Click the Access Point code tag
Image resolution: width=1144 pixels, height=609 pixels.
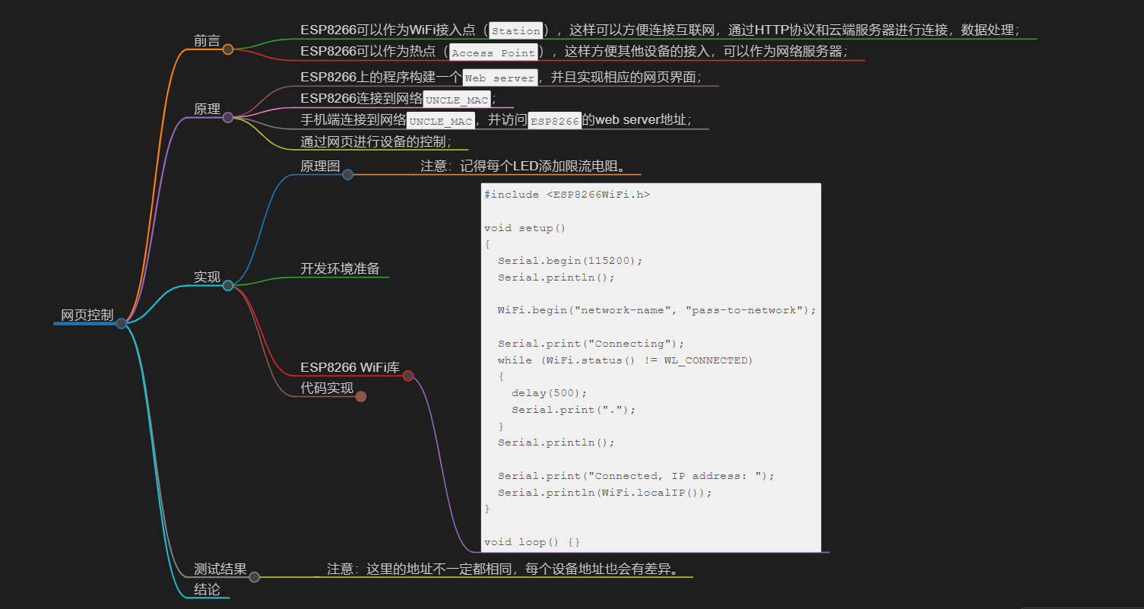[x=493, y=52]
